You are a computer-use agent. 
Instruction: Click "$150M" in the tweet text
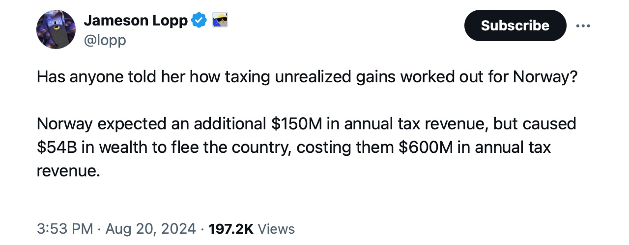pos(296,124)
